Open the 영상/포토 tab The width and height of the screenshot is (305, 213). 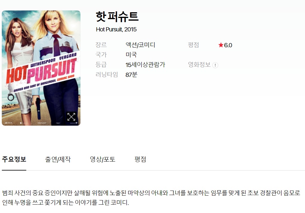(x=103, y=159)
